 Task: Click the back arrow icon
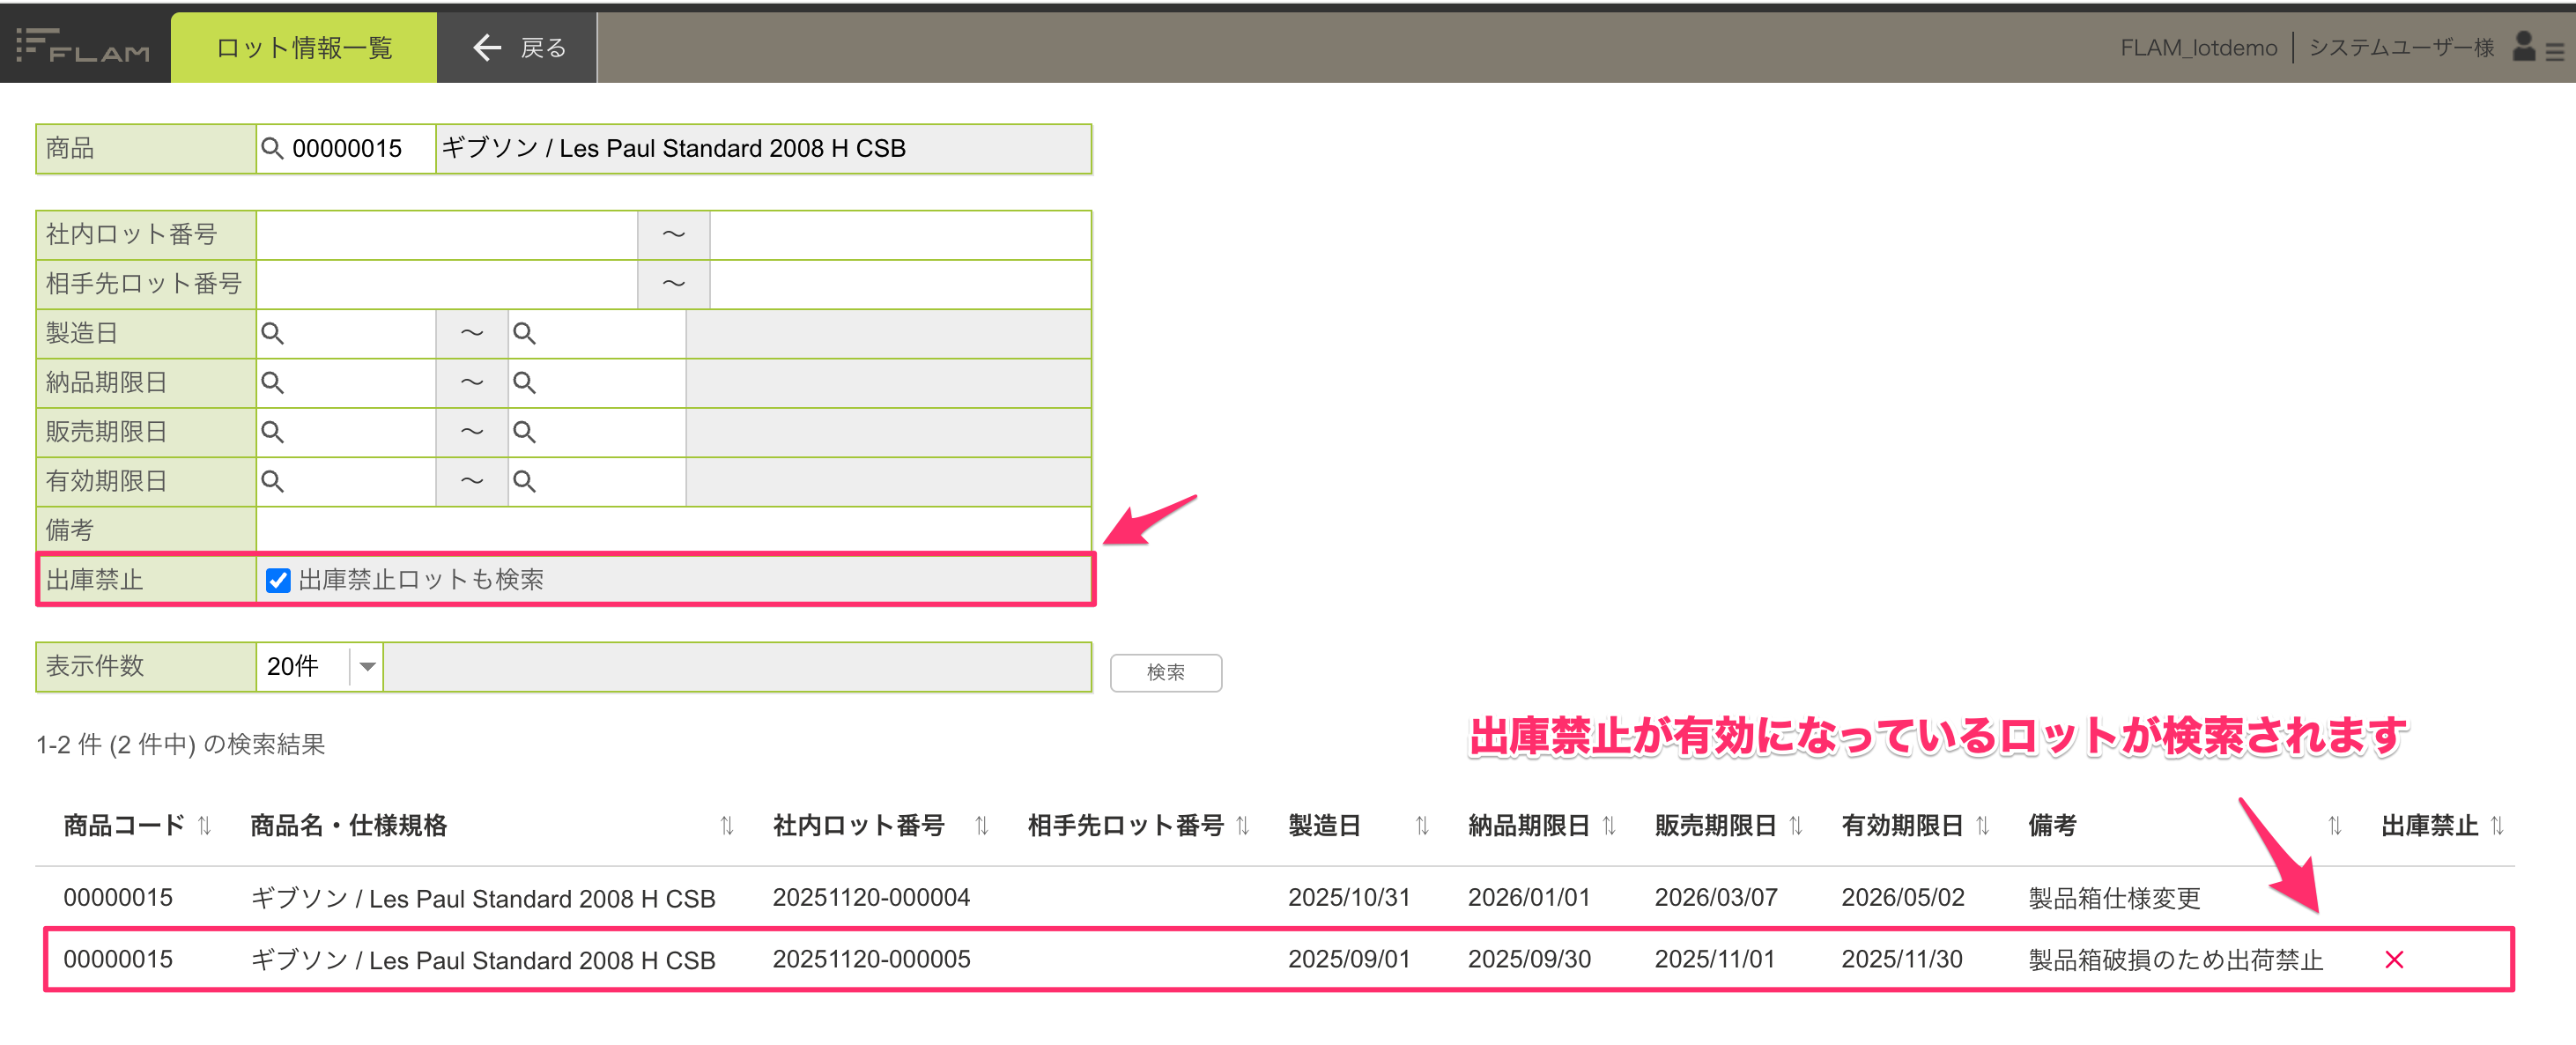click(486, 47)
